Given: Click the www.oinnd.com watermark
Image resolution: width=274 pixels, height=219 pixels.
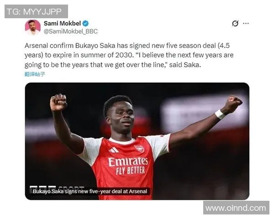Looking at the screenshot, I should point(236,208).
